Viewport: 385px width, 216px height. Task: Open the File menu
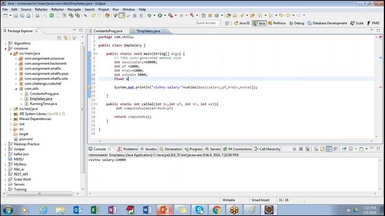point(5,10)
